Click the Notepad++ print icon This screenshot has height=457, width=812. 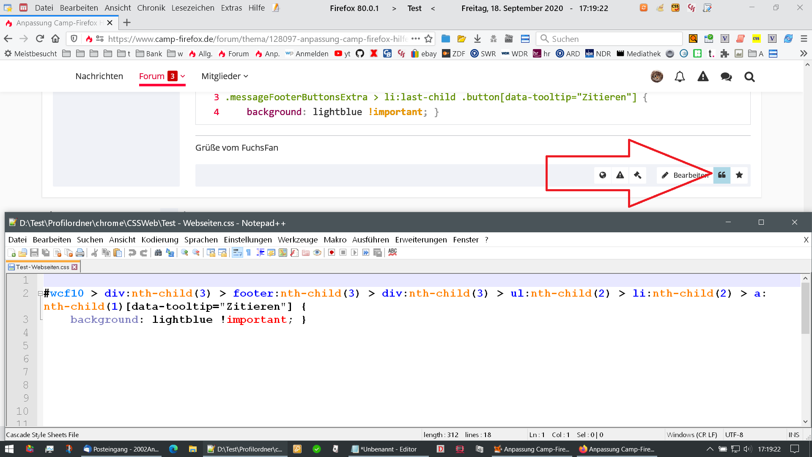80,253
